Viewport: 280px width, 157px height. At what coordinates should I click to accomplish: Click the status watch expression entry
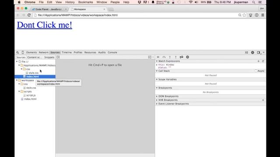[164, 68]
